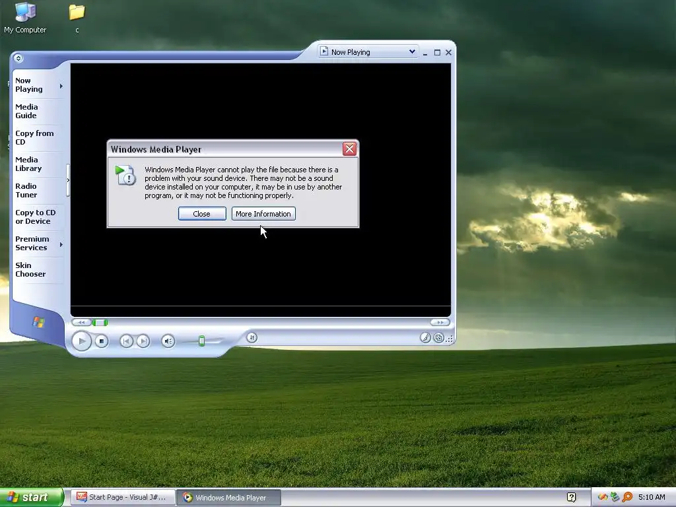Screen dimensions: 676x507
Task: Click the error message text in dialog
Action: (x=243, y=182)
